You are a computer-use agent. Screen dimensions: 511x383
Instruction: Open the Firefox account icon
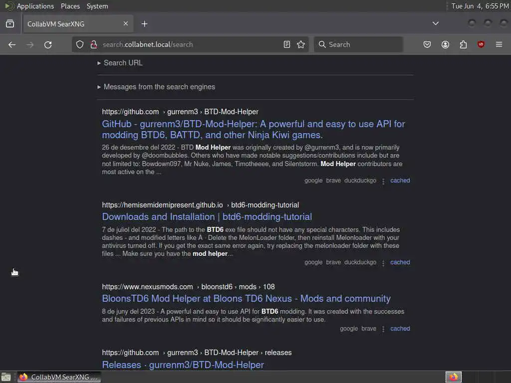(445, 44)
